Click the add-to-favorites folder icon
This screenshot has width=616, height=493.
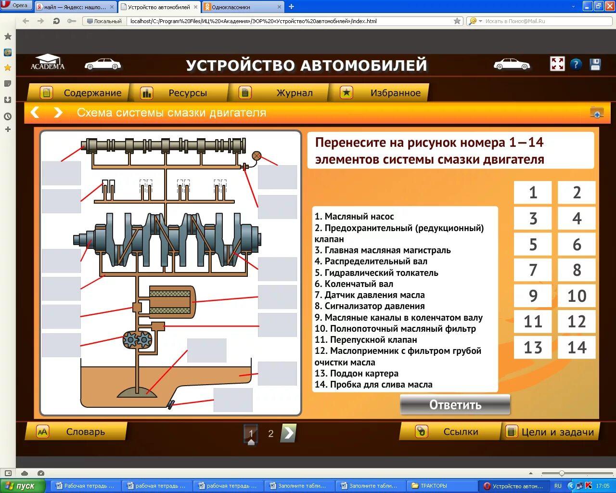coord(597,113)
